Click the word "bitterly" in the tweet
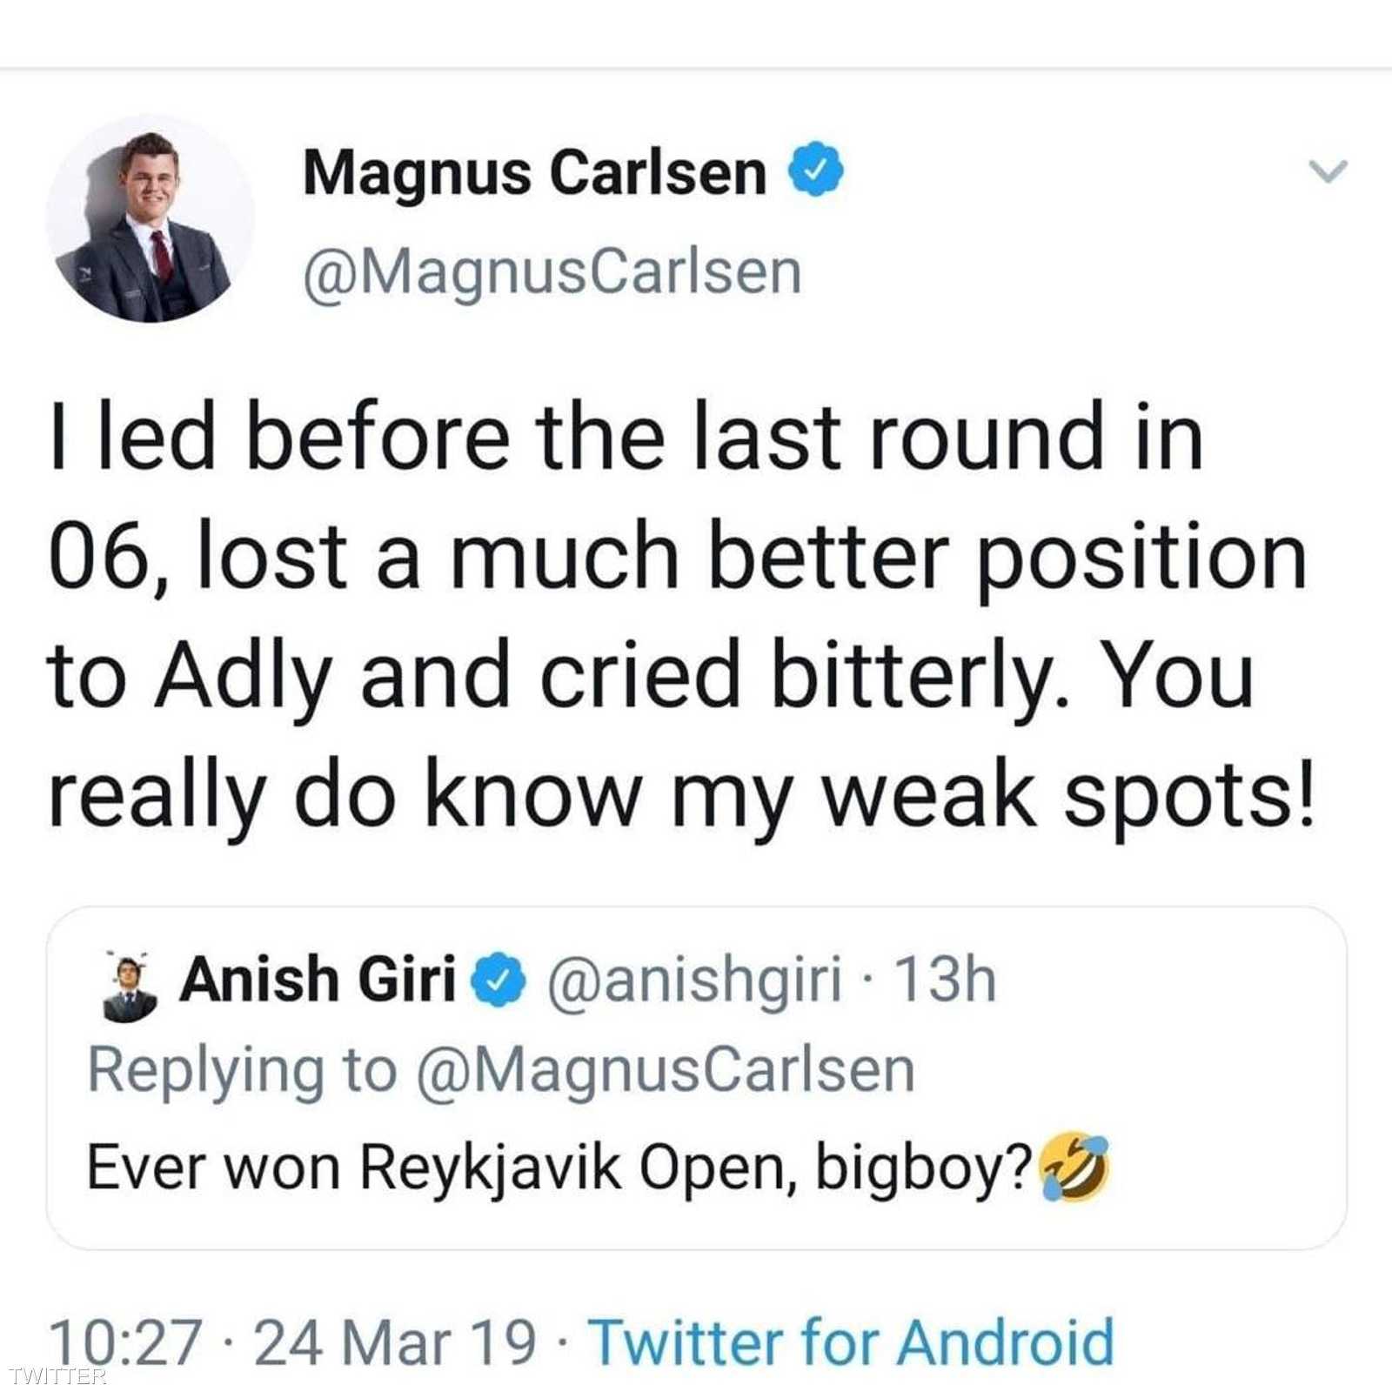The height and width of the screenshot is (1392, 1392). [x=909, y=677]
